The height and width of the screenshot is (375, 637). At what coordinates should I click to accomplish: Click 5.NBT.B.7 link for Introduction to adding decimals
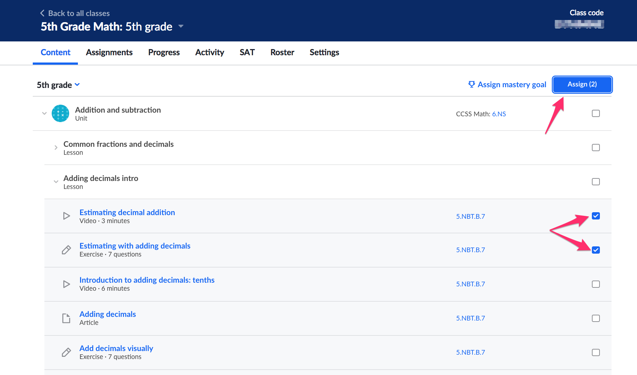[470, 284]
